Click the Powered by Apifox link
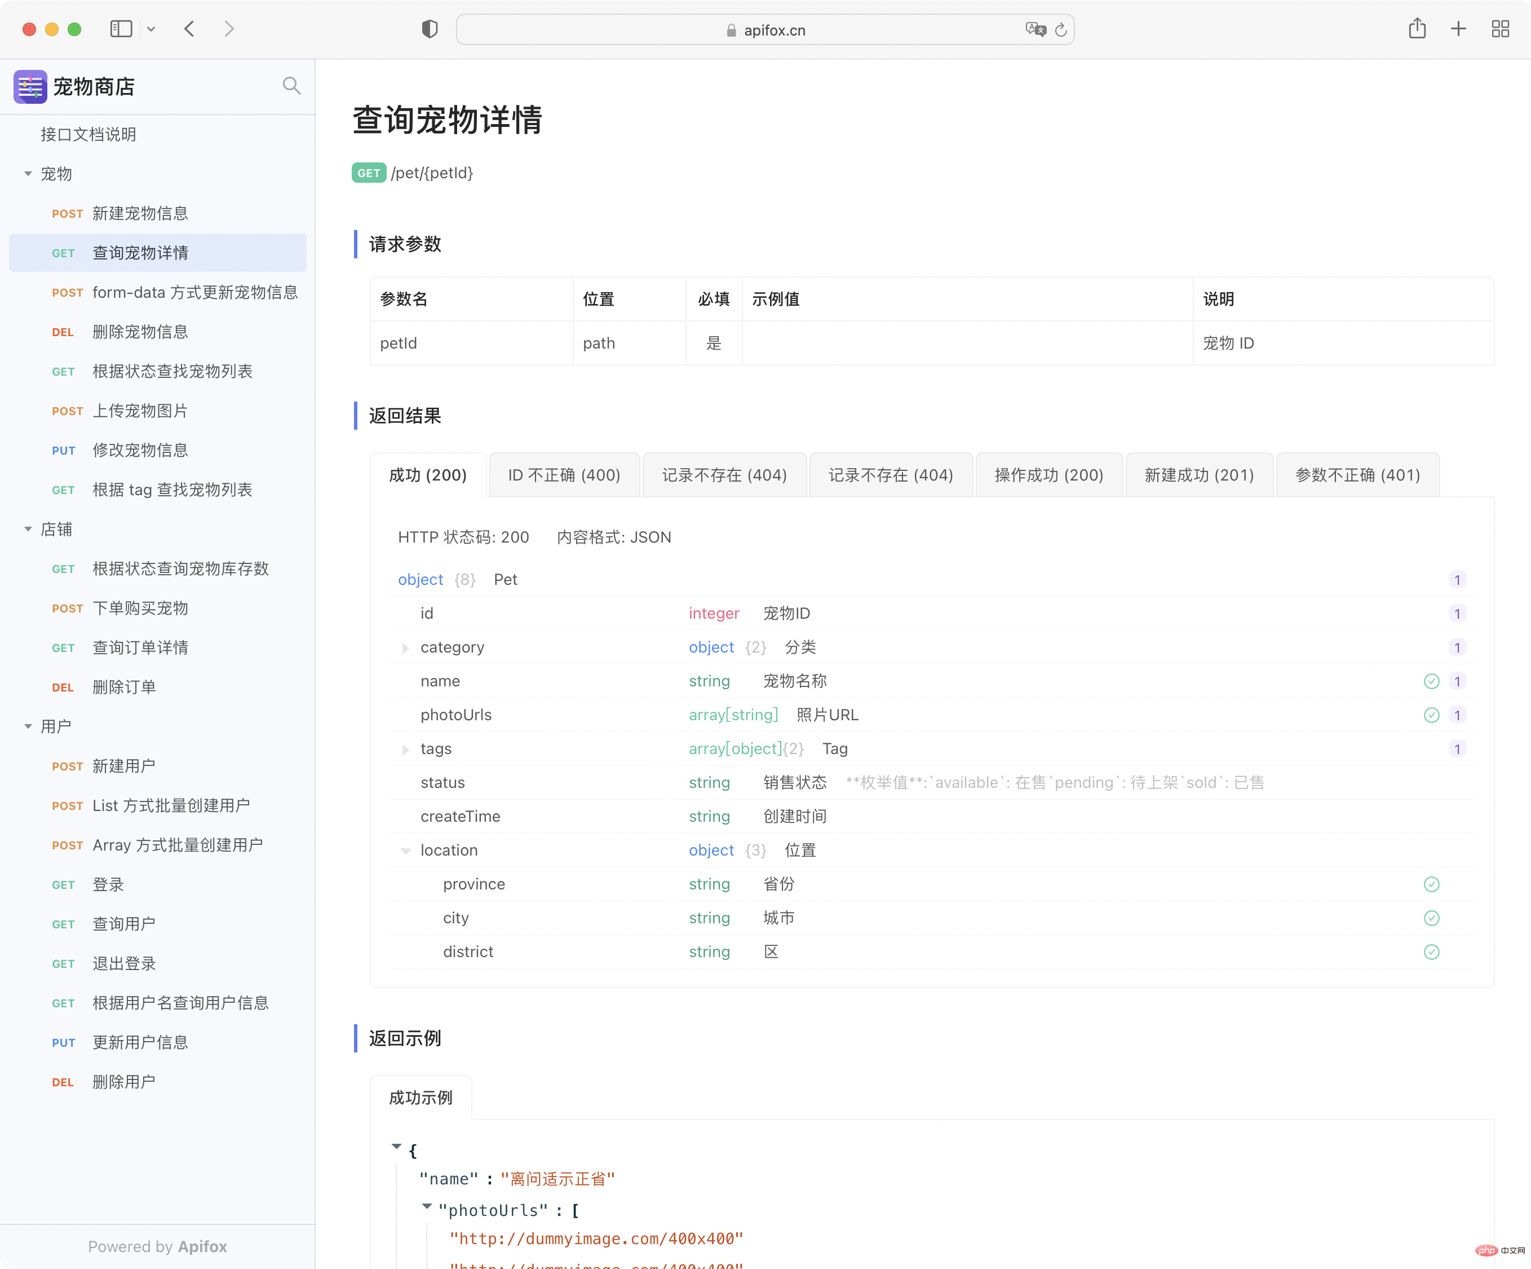The width and height of the screenshot is (1531, 1269). pyautogui.click(x=157, y=1246)
